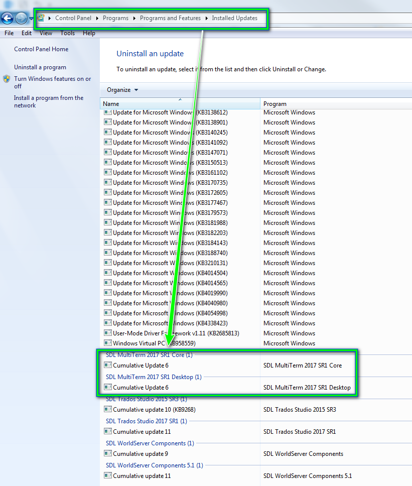The height and width of the screenshot is (486, 412).
Task: Click the Back navigation arrow button
Action: (7, 19)
